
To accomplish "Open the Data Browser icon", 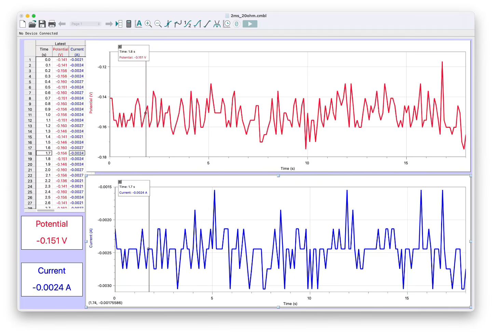I will [x=119, y=24].
